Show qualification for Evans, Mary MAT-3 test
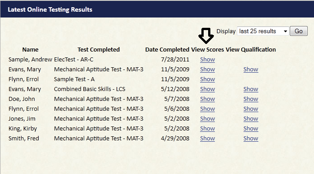 tap(251, 69)
